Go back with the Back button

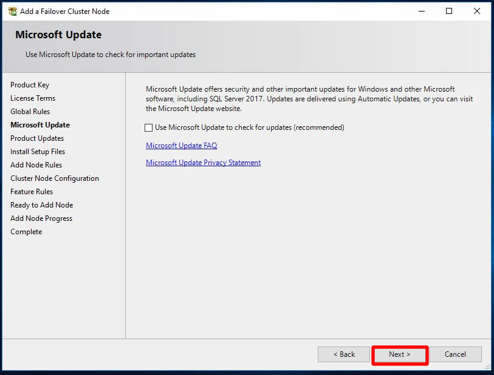click(x=343, y=354)
